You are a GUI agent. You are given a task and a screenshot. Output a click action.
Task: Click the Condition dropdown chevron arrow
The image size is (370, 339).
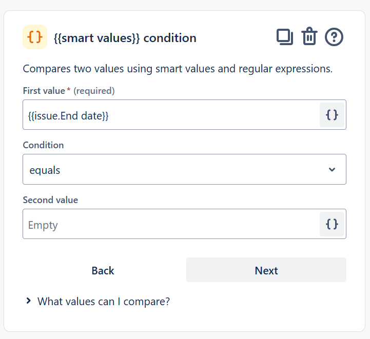pyautogui.click(x=332, y=170)
